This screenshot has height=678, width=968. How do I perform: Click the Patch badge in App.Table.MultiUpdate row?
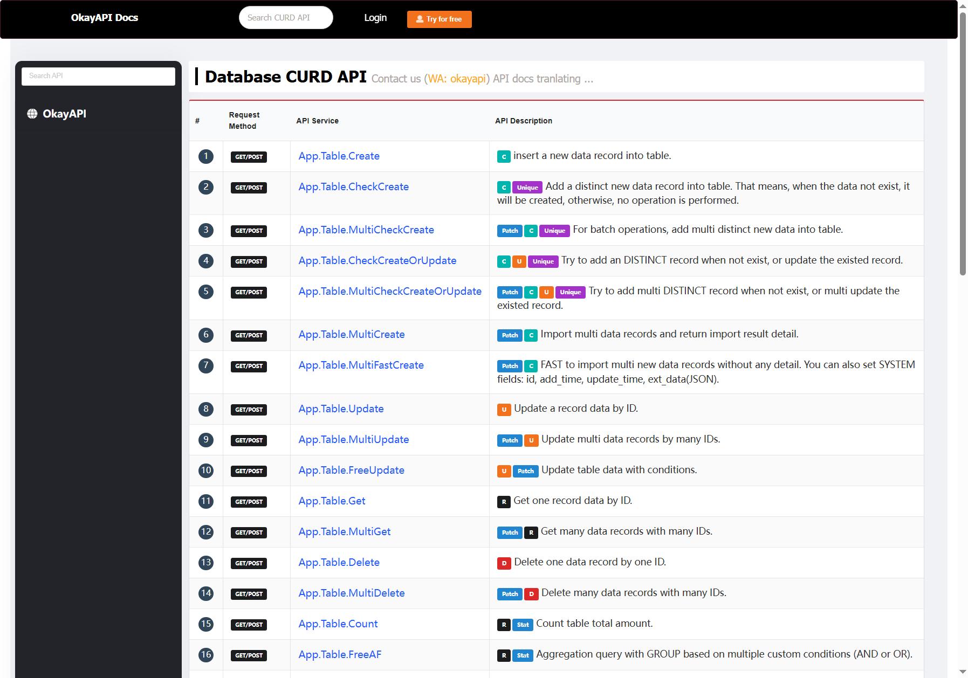coord(510,440)
